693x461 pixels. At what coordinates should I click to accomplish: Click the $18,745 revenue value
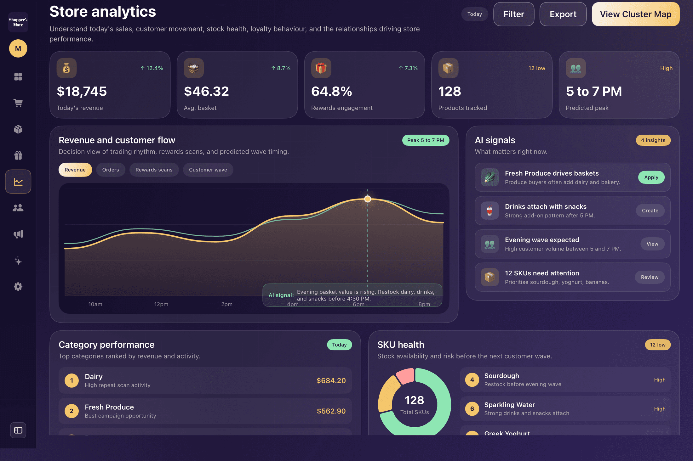pyautogui.click(x=82, y=91)
